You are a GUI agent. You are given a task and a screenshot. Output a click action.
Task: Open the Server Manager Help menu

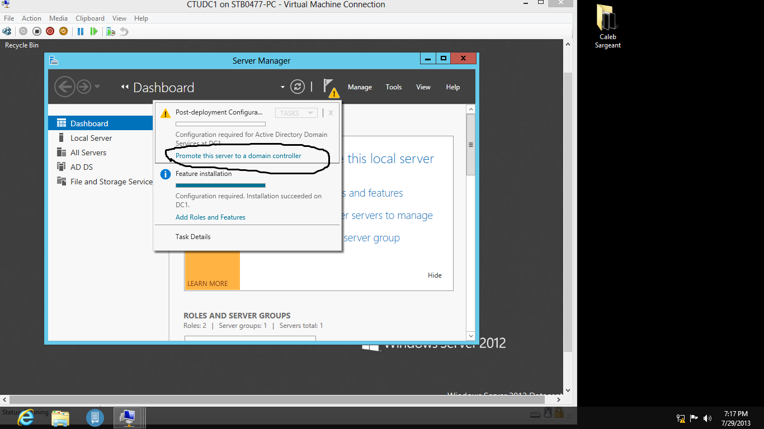pos(453,87)
